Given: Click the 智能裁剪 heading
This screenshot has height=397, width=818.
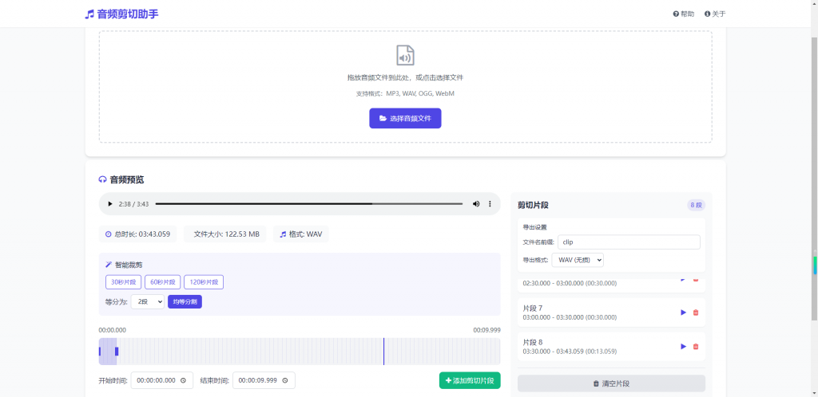Looking at the screenshot, I should coord(124,265).
